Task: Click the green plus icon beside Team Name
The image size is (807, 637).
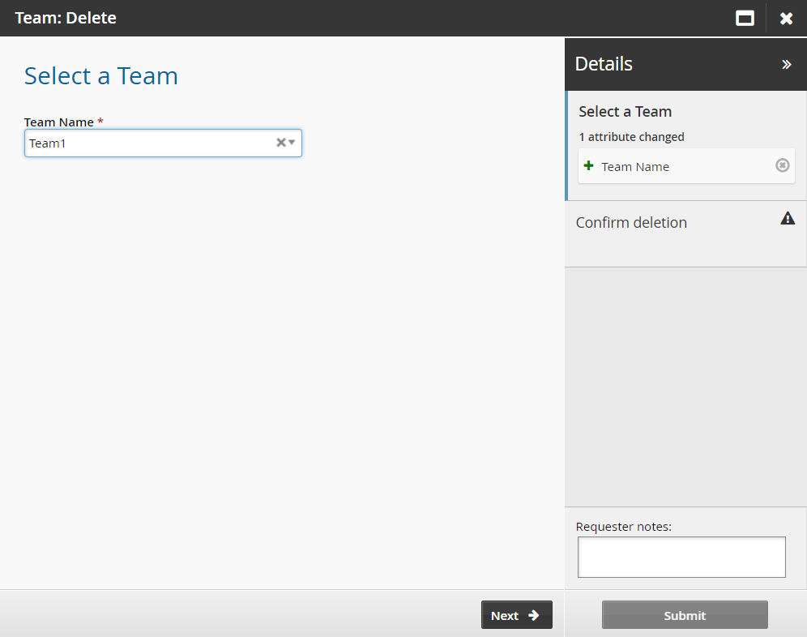Action: click(x=589, y=166)
